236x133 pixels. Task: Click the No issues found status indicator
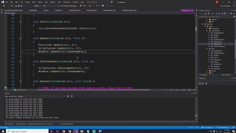[20, 90]
